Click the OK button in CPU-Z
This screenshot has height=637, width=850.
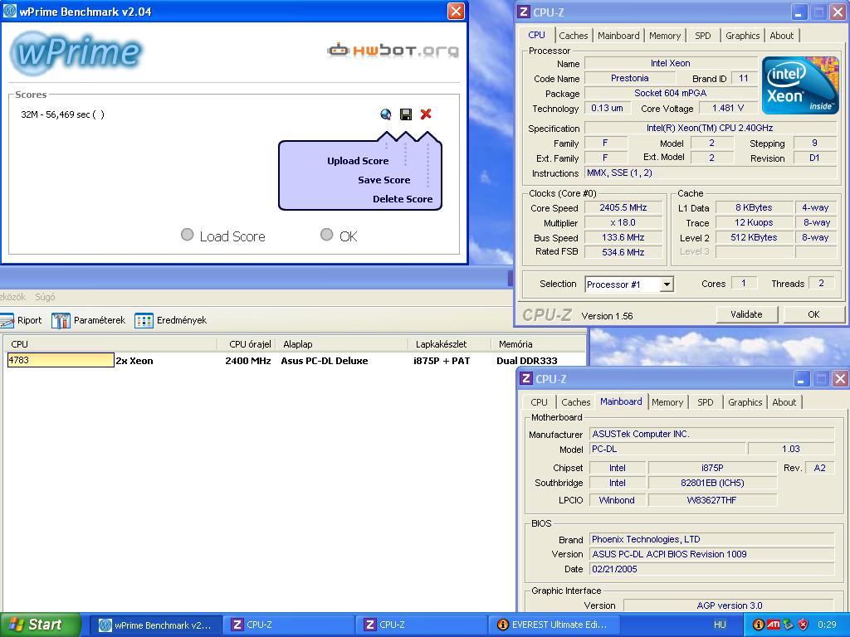[813, 314]
